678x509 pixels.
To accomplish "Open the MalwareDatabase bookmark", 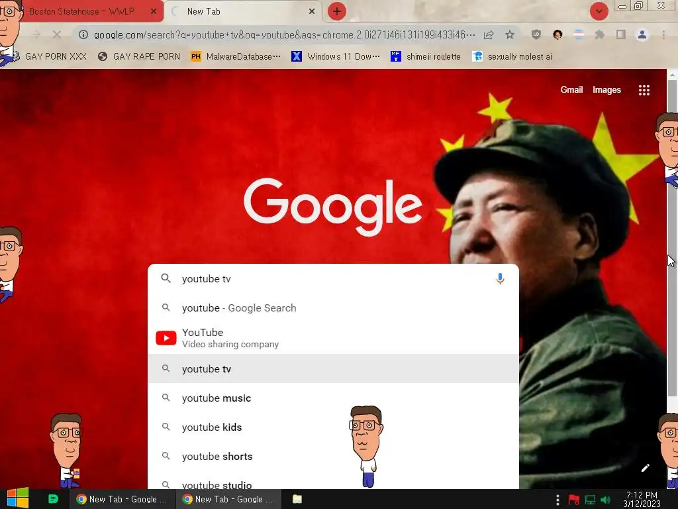I will [x=236, y=56].
